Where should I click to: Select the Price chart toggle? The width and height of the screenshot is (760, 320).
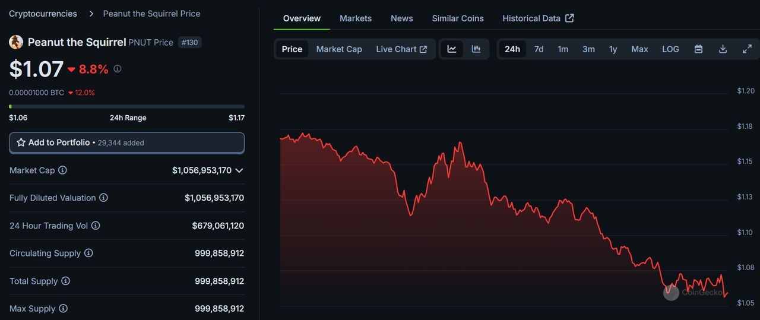click(x=292, y=49)
